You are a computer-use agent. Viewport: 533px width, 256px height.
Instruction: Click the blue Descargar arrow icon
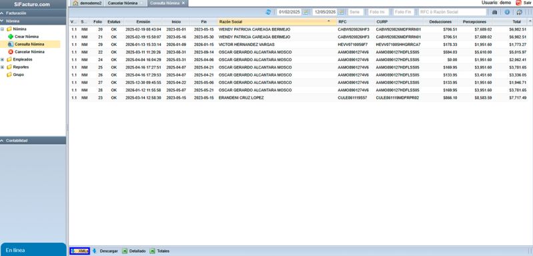coord(95,251)
